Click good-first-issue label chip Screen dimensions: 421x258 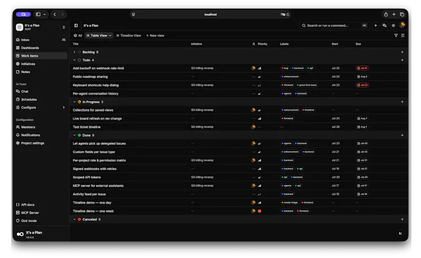point(307,85)
